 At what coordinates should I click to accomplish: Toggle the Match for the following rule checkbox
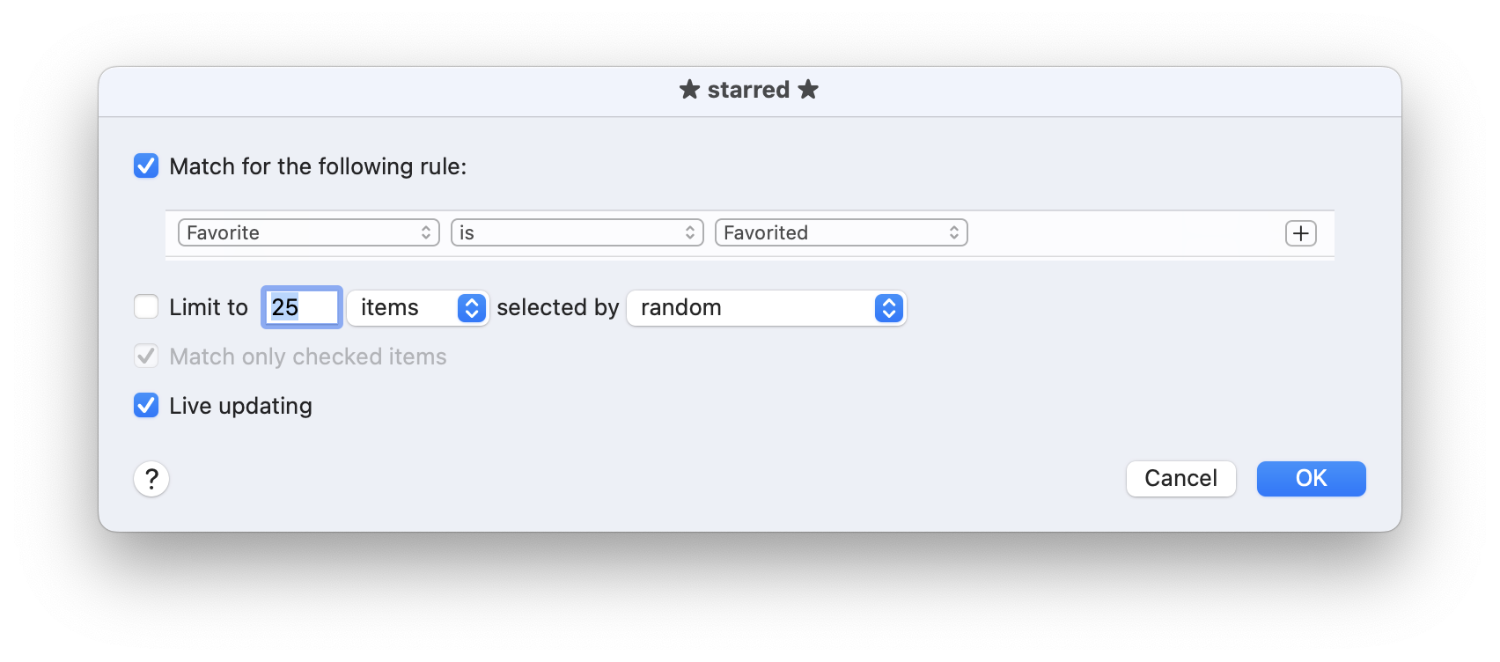click(x=146, y=165)
